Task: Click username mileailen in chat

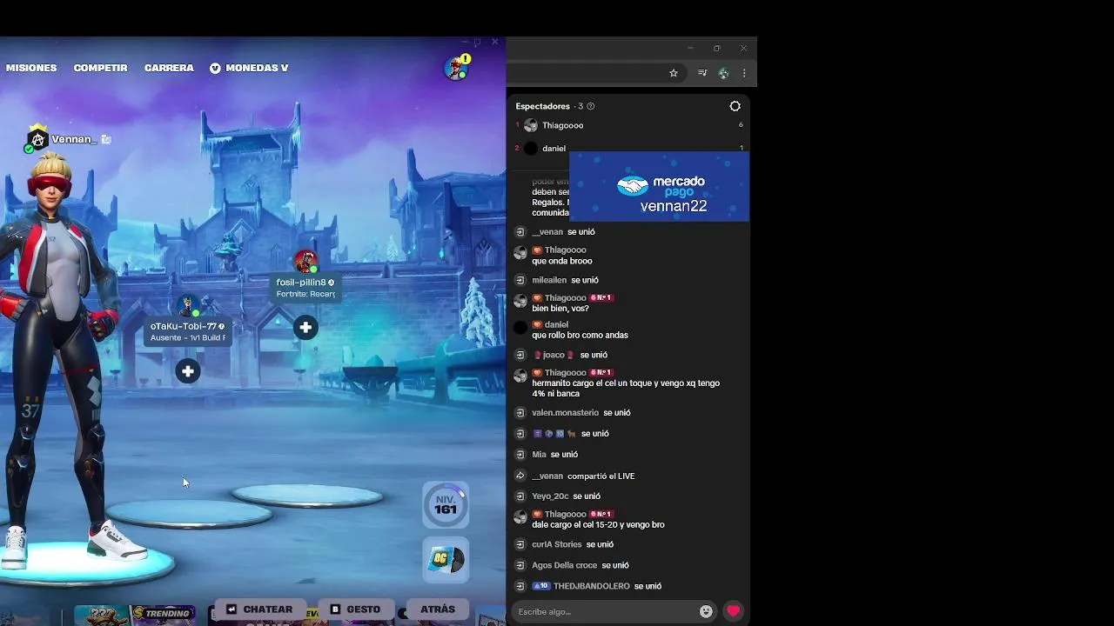Action: pyautogui.click(x=549, y=280)
